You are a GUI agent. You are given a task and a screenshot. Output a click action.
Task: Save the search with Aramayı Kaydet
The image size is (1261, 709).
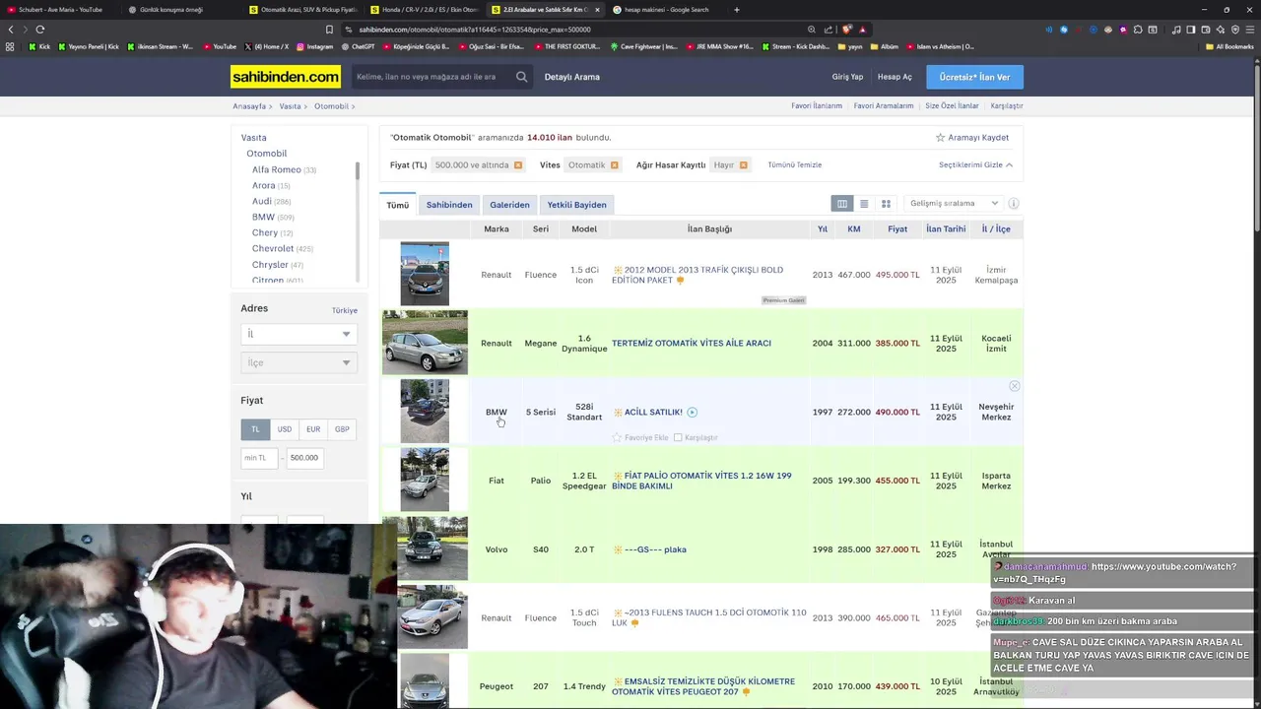point(971,138)
